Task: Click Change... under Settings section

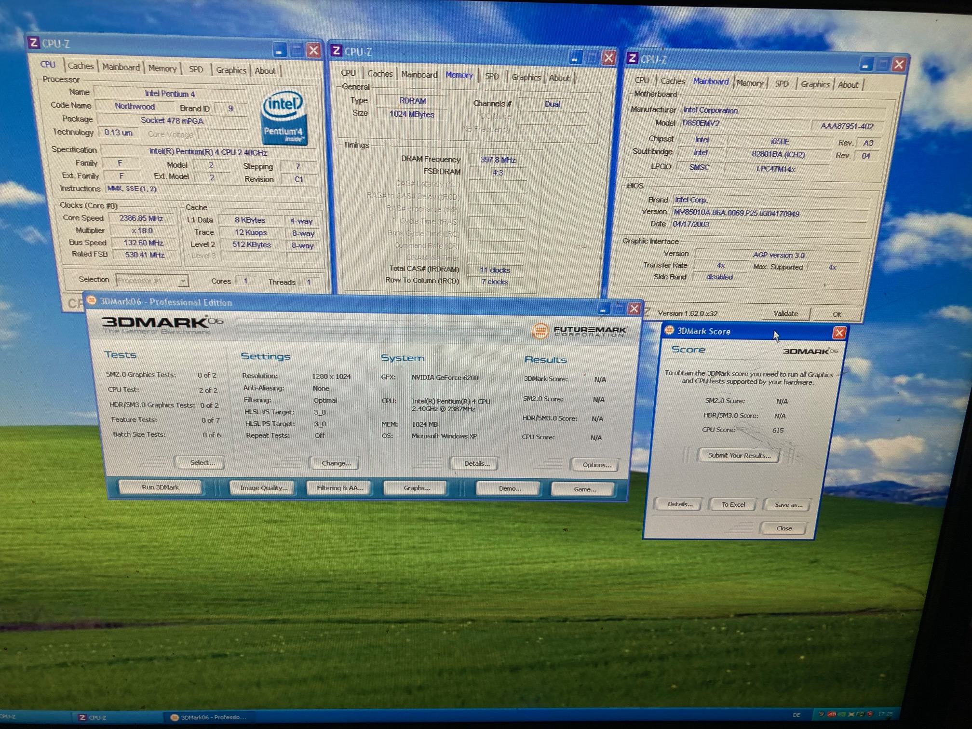Action: pos(336,463)
